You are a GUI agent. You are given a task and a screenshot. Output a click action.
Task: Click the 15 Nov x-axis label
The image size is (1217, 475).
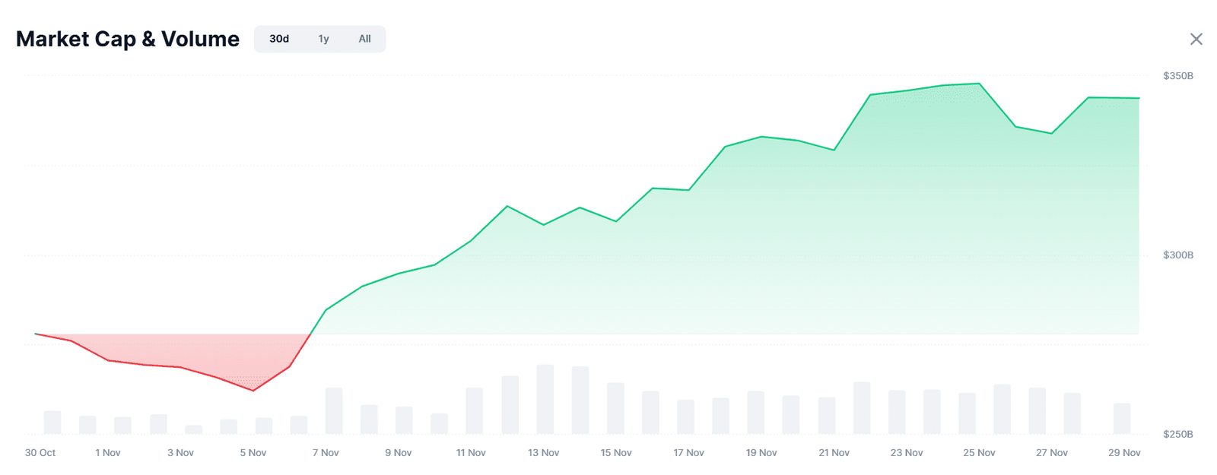[616, 453]
